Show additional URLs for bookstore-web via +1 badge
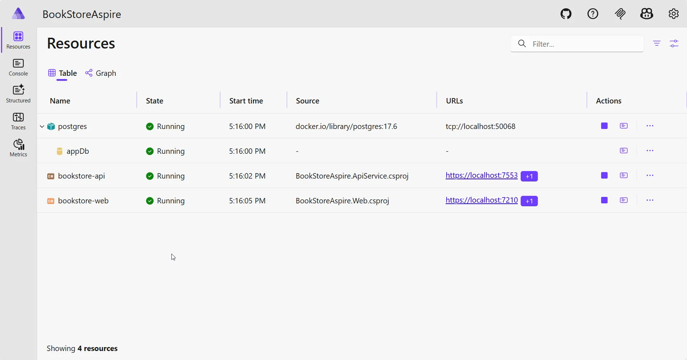Screen dimensions: 687x360 pyautogui.click(x=530, y=201)
